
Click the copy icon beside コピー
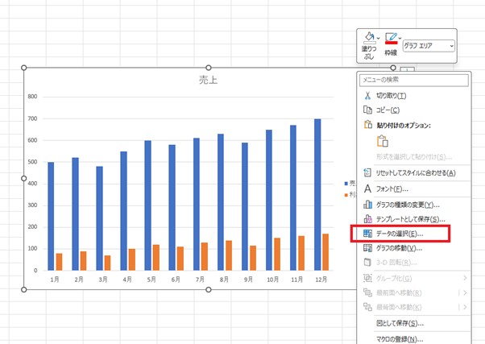pyautogui.click(x=367, y=110)
